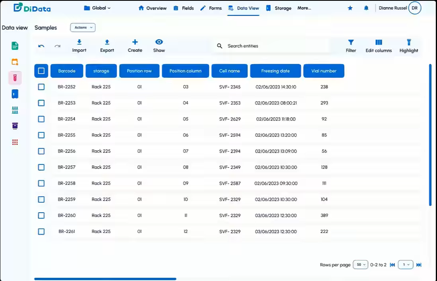Click the undo arrow icon
This screenshot has height=281, width=437.
click(41, 46)
